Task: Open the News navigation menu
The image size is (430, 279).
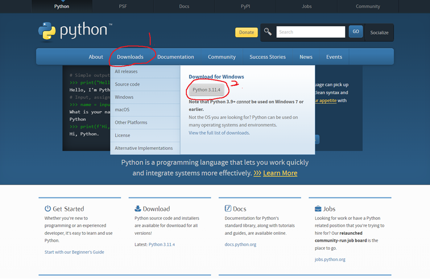Action: (x=306, y=57)
